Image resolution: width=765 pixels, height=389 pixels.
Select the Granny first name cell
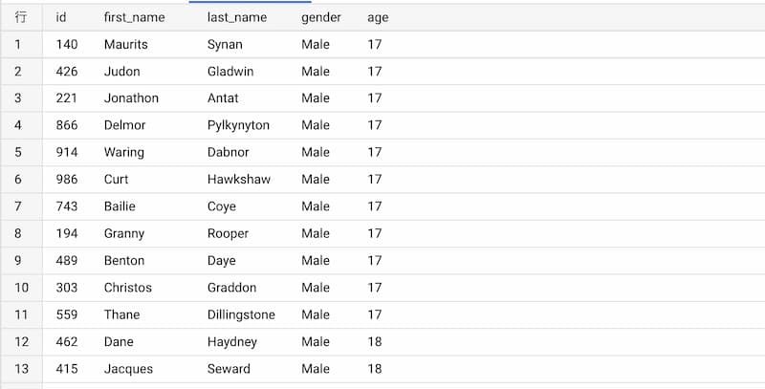(124, 233)
